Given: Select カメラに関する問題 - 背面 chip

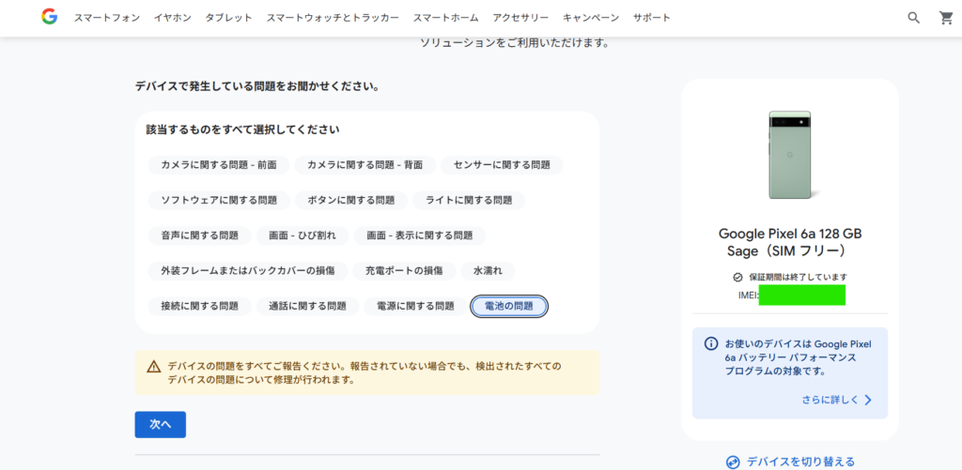Looking at the screenshot, I should [365, 165].
